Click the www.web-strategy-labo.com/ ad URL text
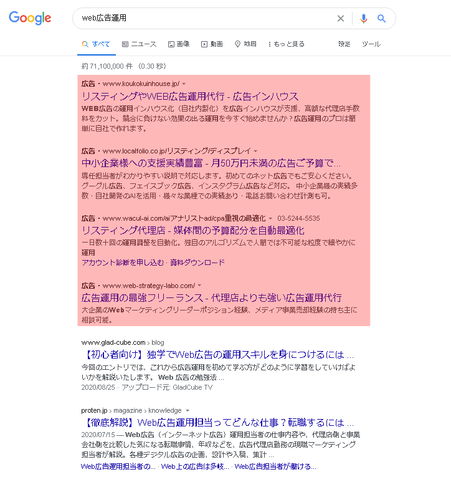 149,286
